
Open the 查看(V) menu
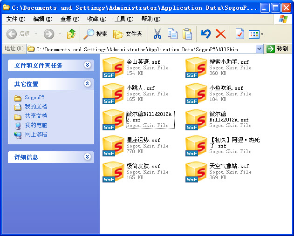tap(70, 19)
